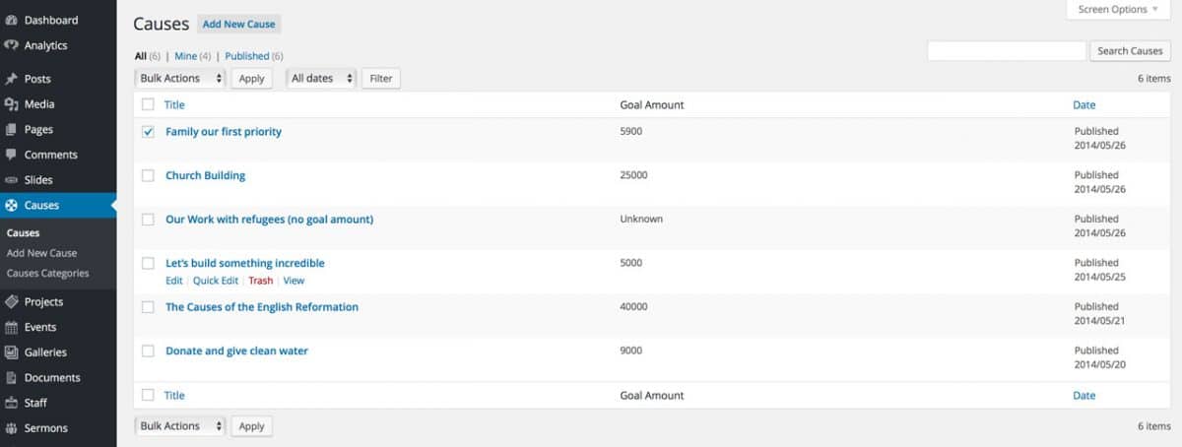
Task: Click Add New Cause button beside heading
Action: coord(238,24)
